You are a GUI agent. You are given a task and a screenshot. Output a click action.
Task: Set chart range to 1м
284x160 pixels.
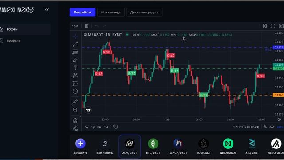[106, 127]
